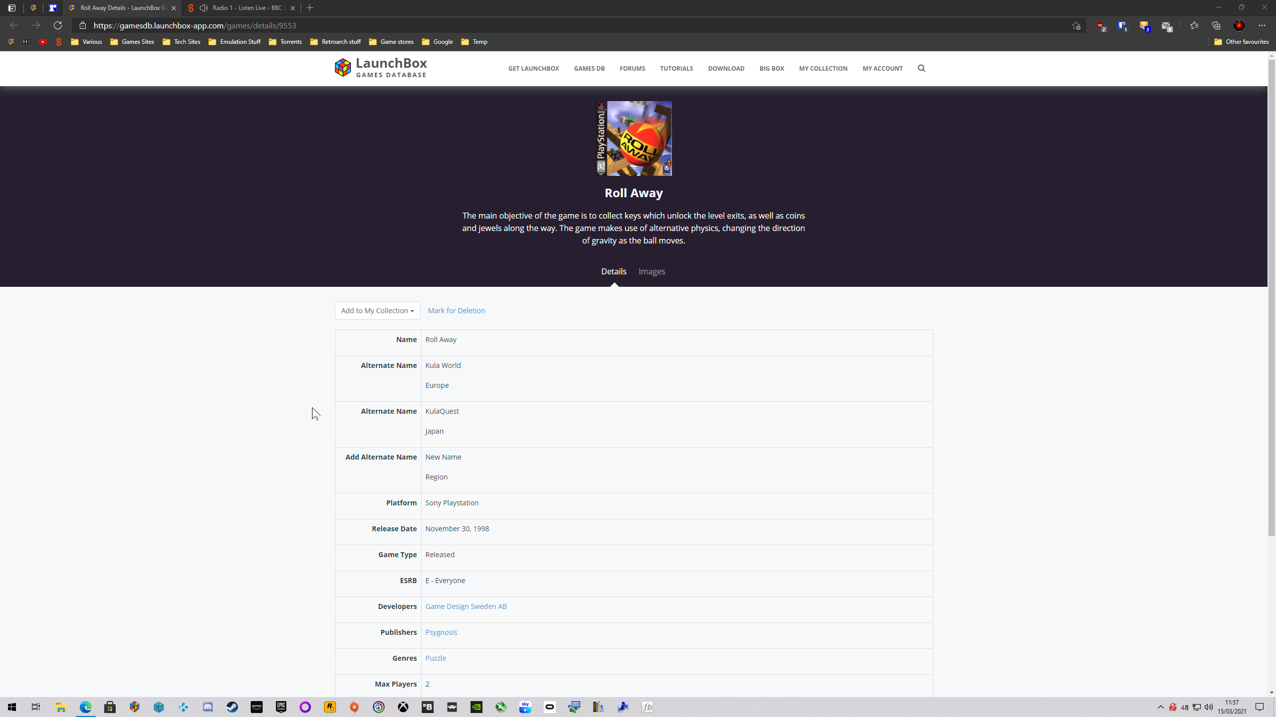Image resolution: width=1276 pixels, height=717 pixels.
Task: Switch to the Images tab
Action: [652, 271]
